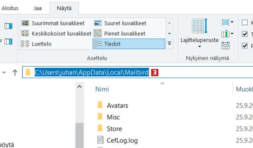Select Suuret kuvakkeet layout option

(120, 23)
